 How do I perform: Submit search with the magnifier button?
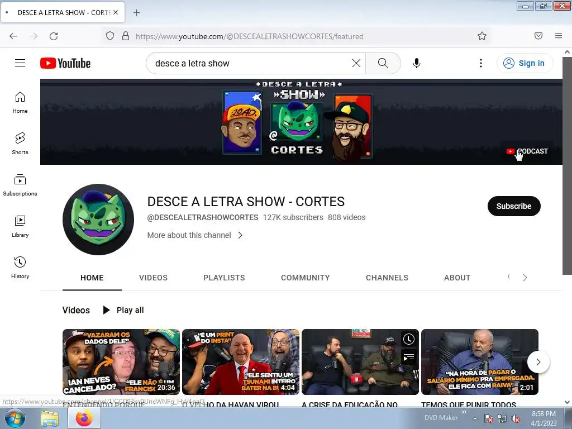pyautogui.click(x=383, y=63)
